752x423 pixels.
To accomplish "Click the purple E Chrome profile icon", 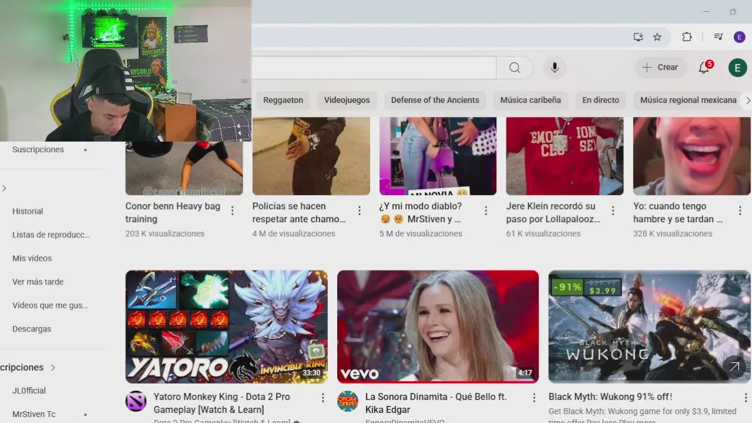I will pyautogui.click(x=740, y=37).
